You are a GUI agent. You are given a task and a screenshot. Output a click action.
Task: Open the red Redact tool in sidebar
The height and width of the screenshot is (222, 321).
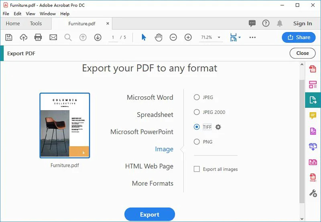(313, 177)
